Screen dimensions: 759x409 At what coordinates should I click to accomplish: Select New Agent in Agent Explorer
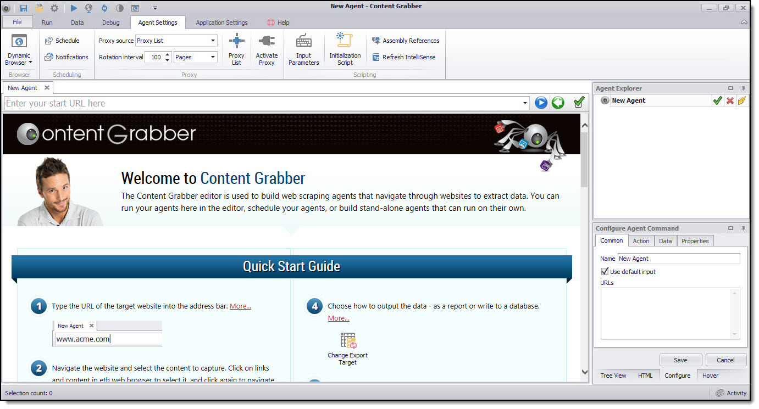click(628, 100)
